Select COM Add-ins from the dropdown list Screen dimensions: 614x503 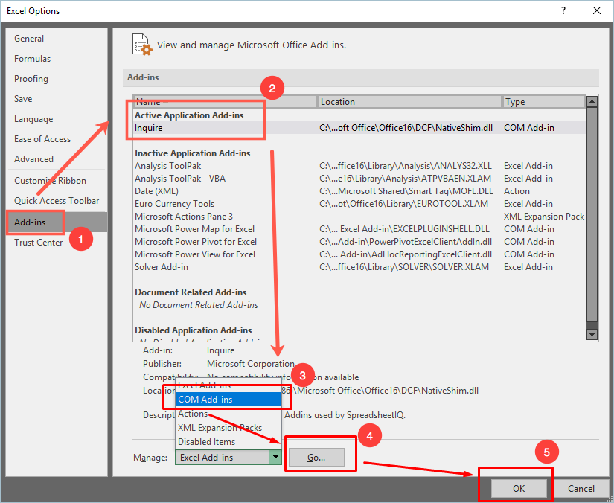pyautogui.click(x=228, y=400)
